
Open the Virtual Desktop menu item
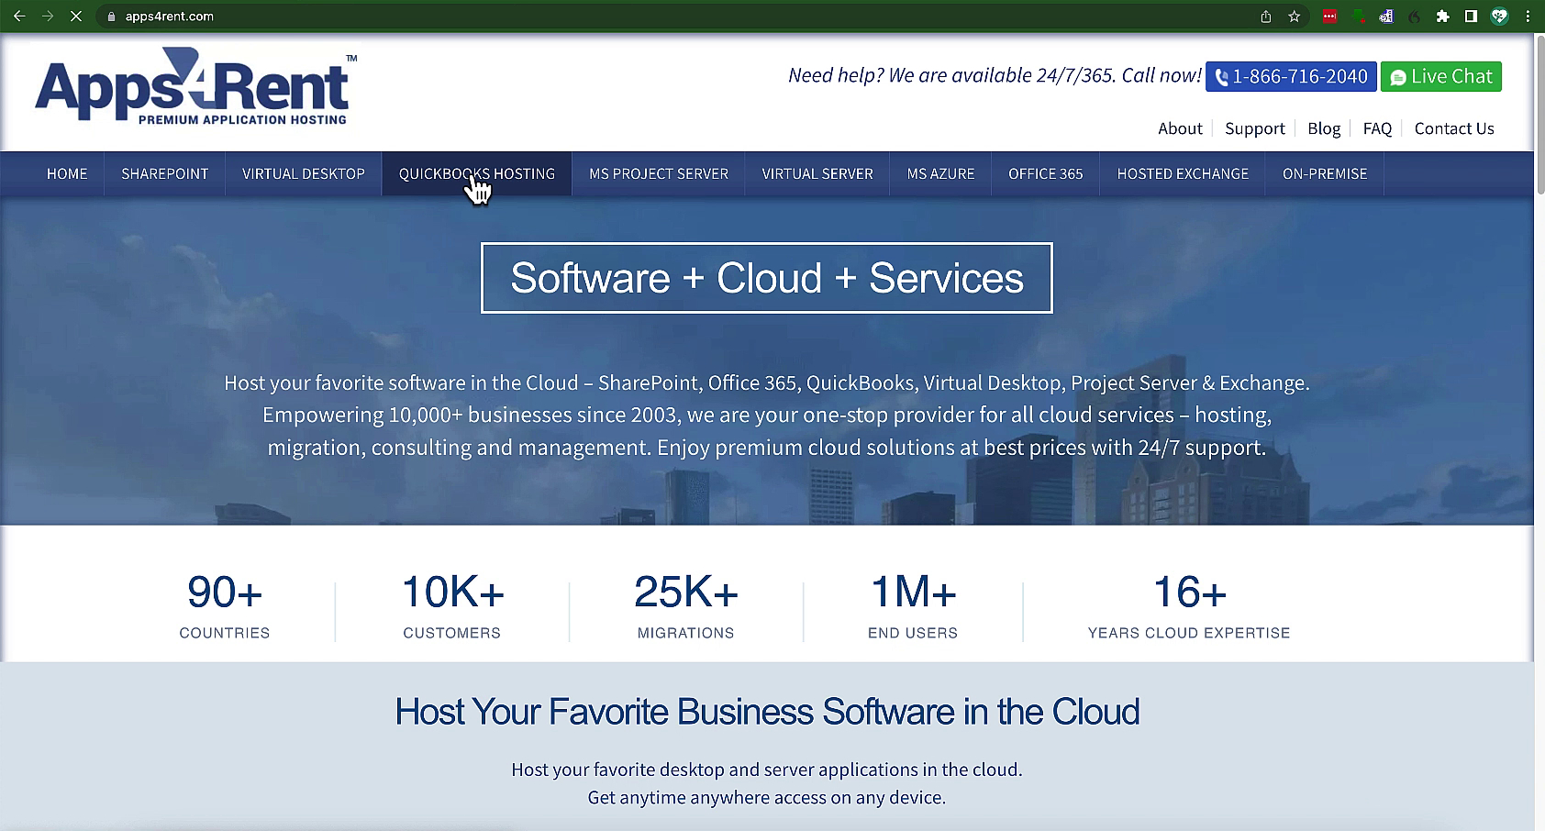coord(304,173)
